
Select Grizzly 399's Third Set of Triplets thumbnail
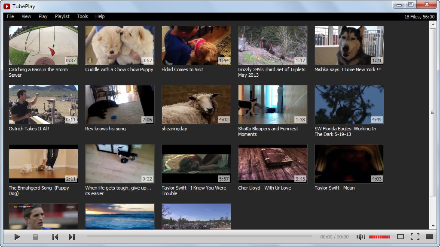pyautogui.click(x=273, y=45)
